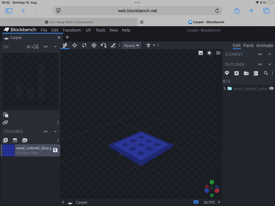Open the Edit menu

(x=55, y=30)
